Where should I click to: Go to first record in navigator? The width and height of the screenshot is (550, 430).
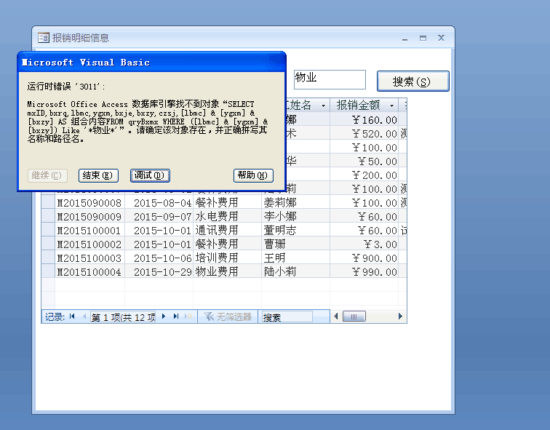pyautogui.click(x=72, y=316)
